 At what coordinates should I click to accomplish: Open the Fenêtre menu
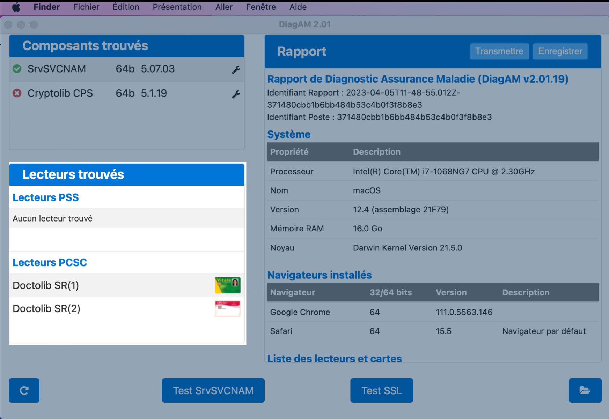point(261,7)
